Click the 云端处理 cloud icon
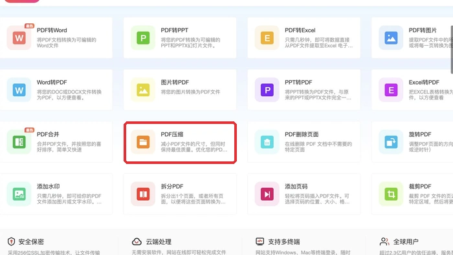This screenshot has height=255, width=453. coord(137,241)
